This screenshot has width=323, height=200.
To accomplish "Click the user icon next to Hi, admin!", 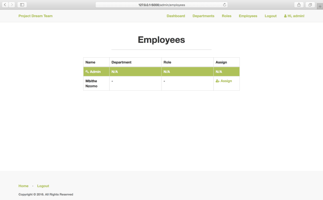I will (x=285, y=16).
